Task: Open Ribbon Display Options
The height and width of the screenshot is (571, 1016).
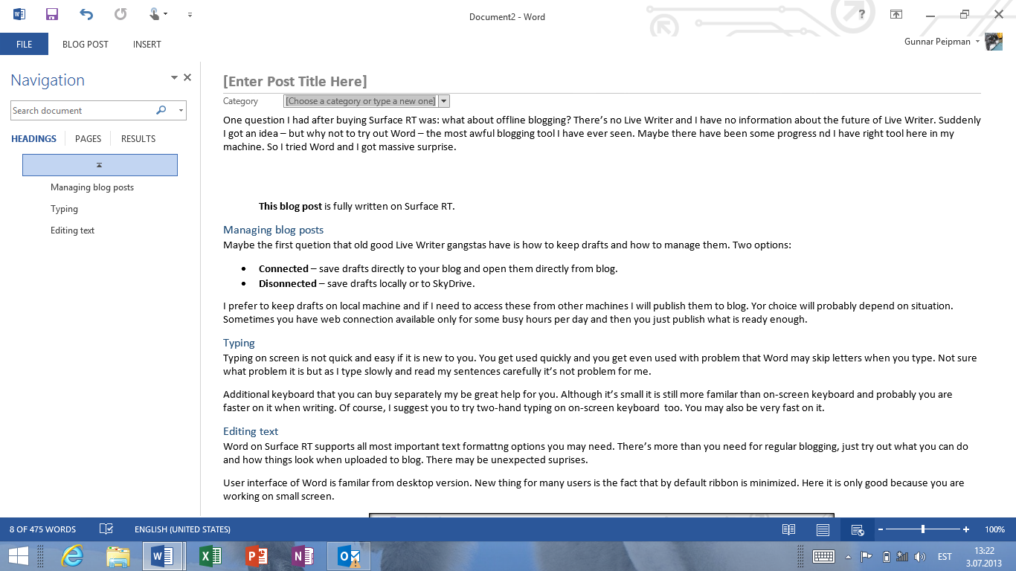Action: pos(896,14)
